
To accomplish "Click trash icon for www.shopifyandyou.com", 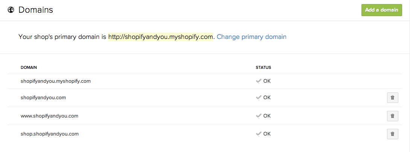I will (392, 116).
